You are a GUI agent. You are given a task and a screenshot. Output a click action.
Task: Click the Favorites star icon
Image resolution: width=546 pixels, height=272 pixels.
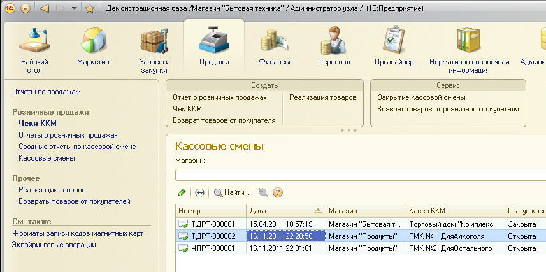[90, 9]
